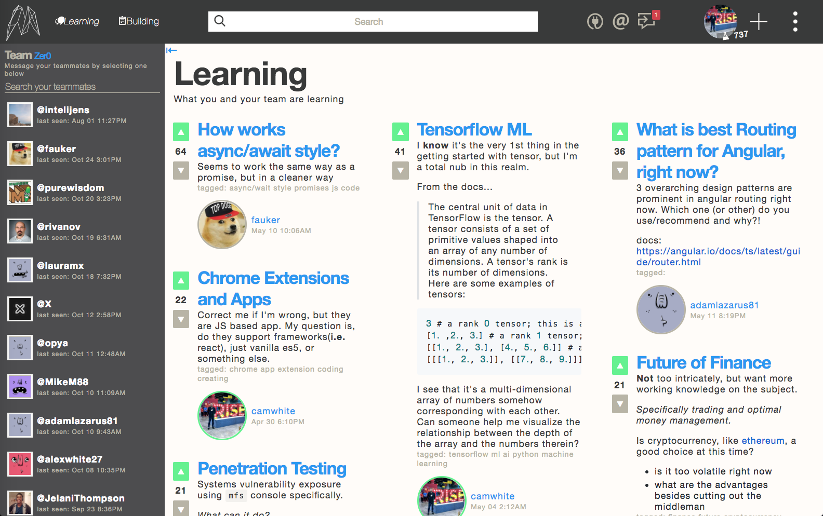This screenshot has width=823, height=516.
Task: Open the How works async/await style post
Action: coord(268,140)
